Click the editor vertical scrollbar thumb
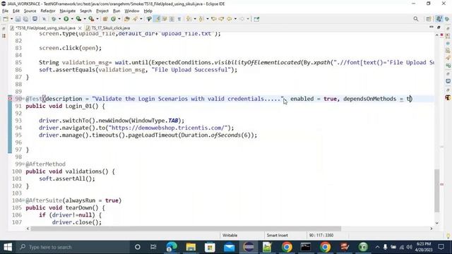This screenshot has width=452, height=254. tap(437, 190)
